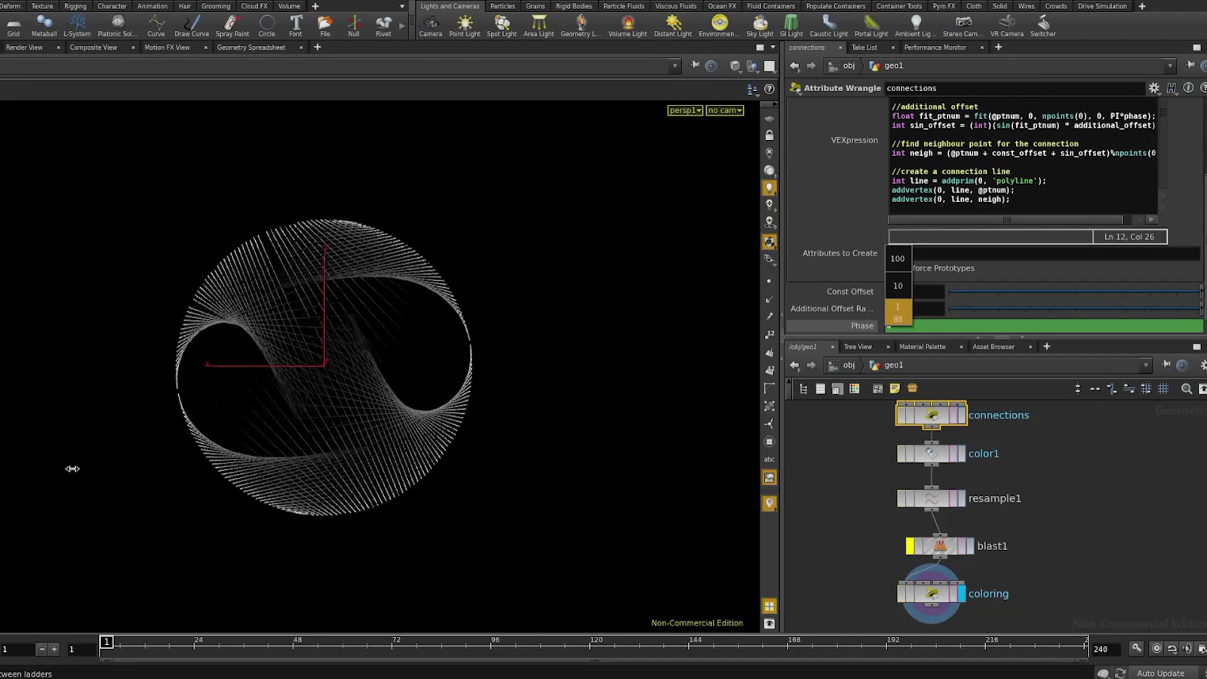
Task: Open the persp1 view dropdown
Action: 684,110
